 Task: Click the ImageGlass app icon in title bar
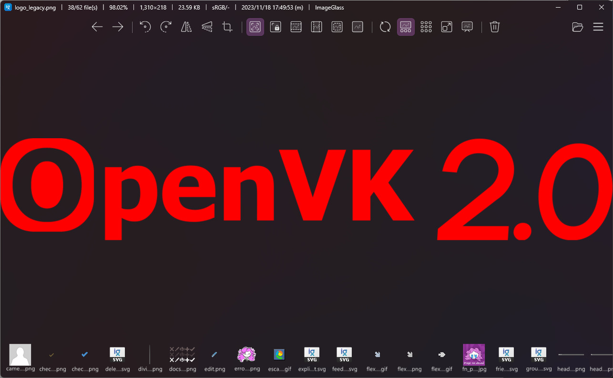coord(8,7)
